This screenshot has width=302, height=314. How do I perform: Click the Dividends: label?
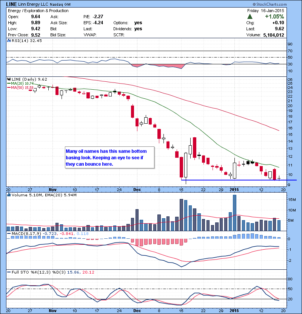coord(123,29)
